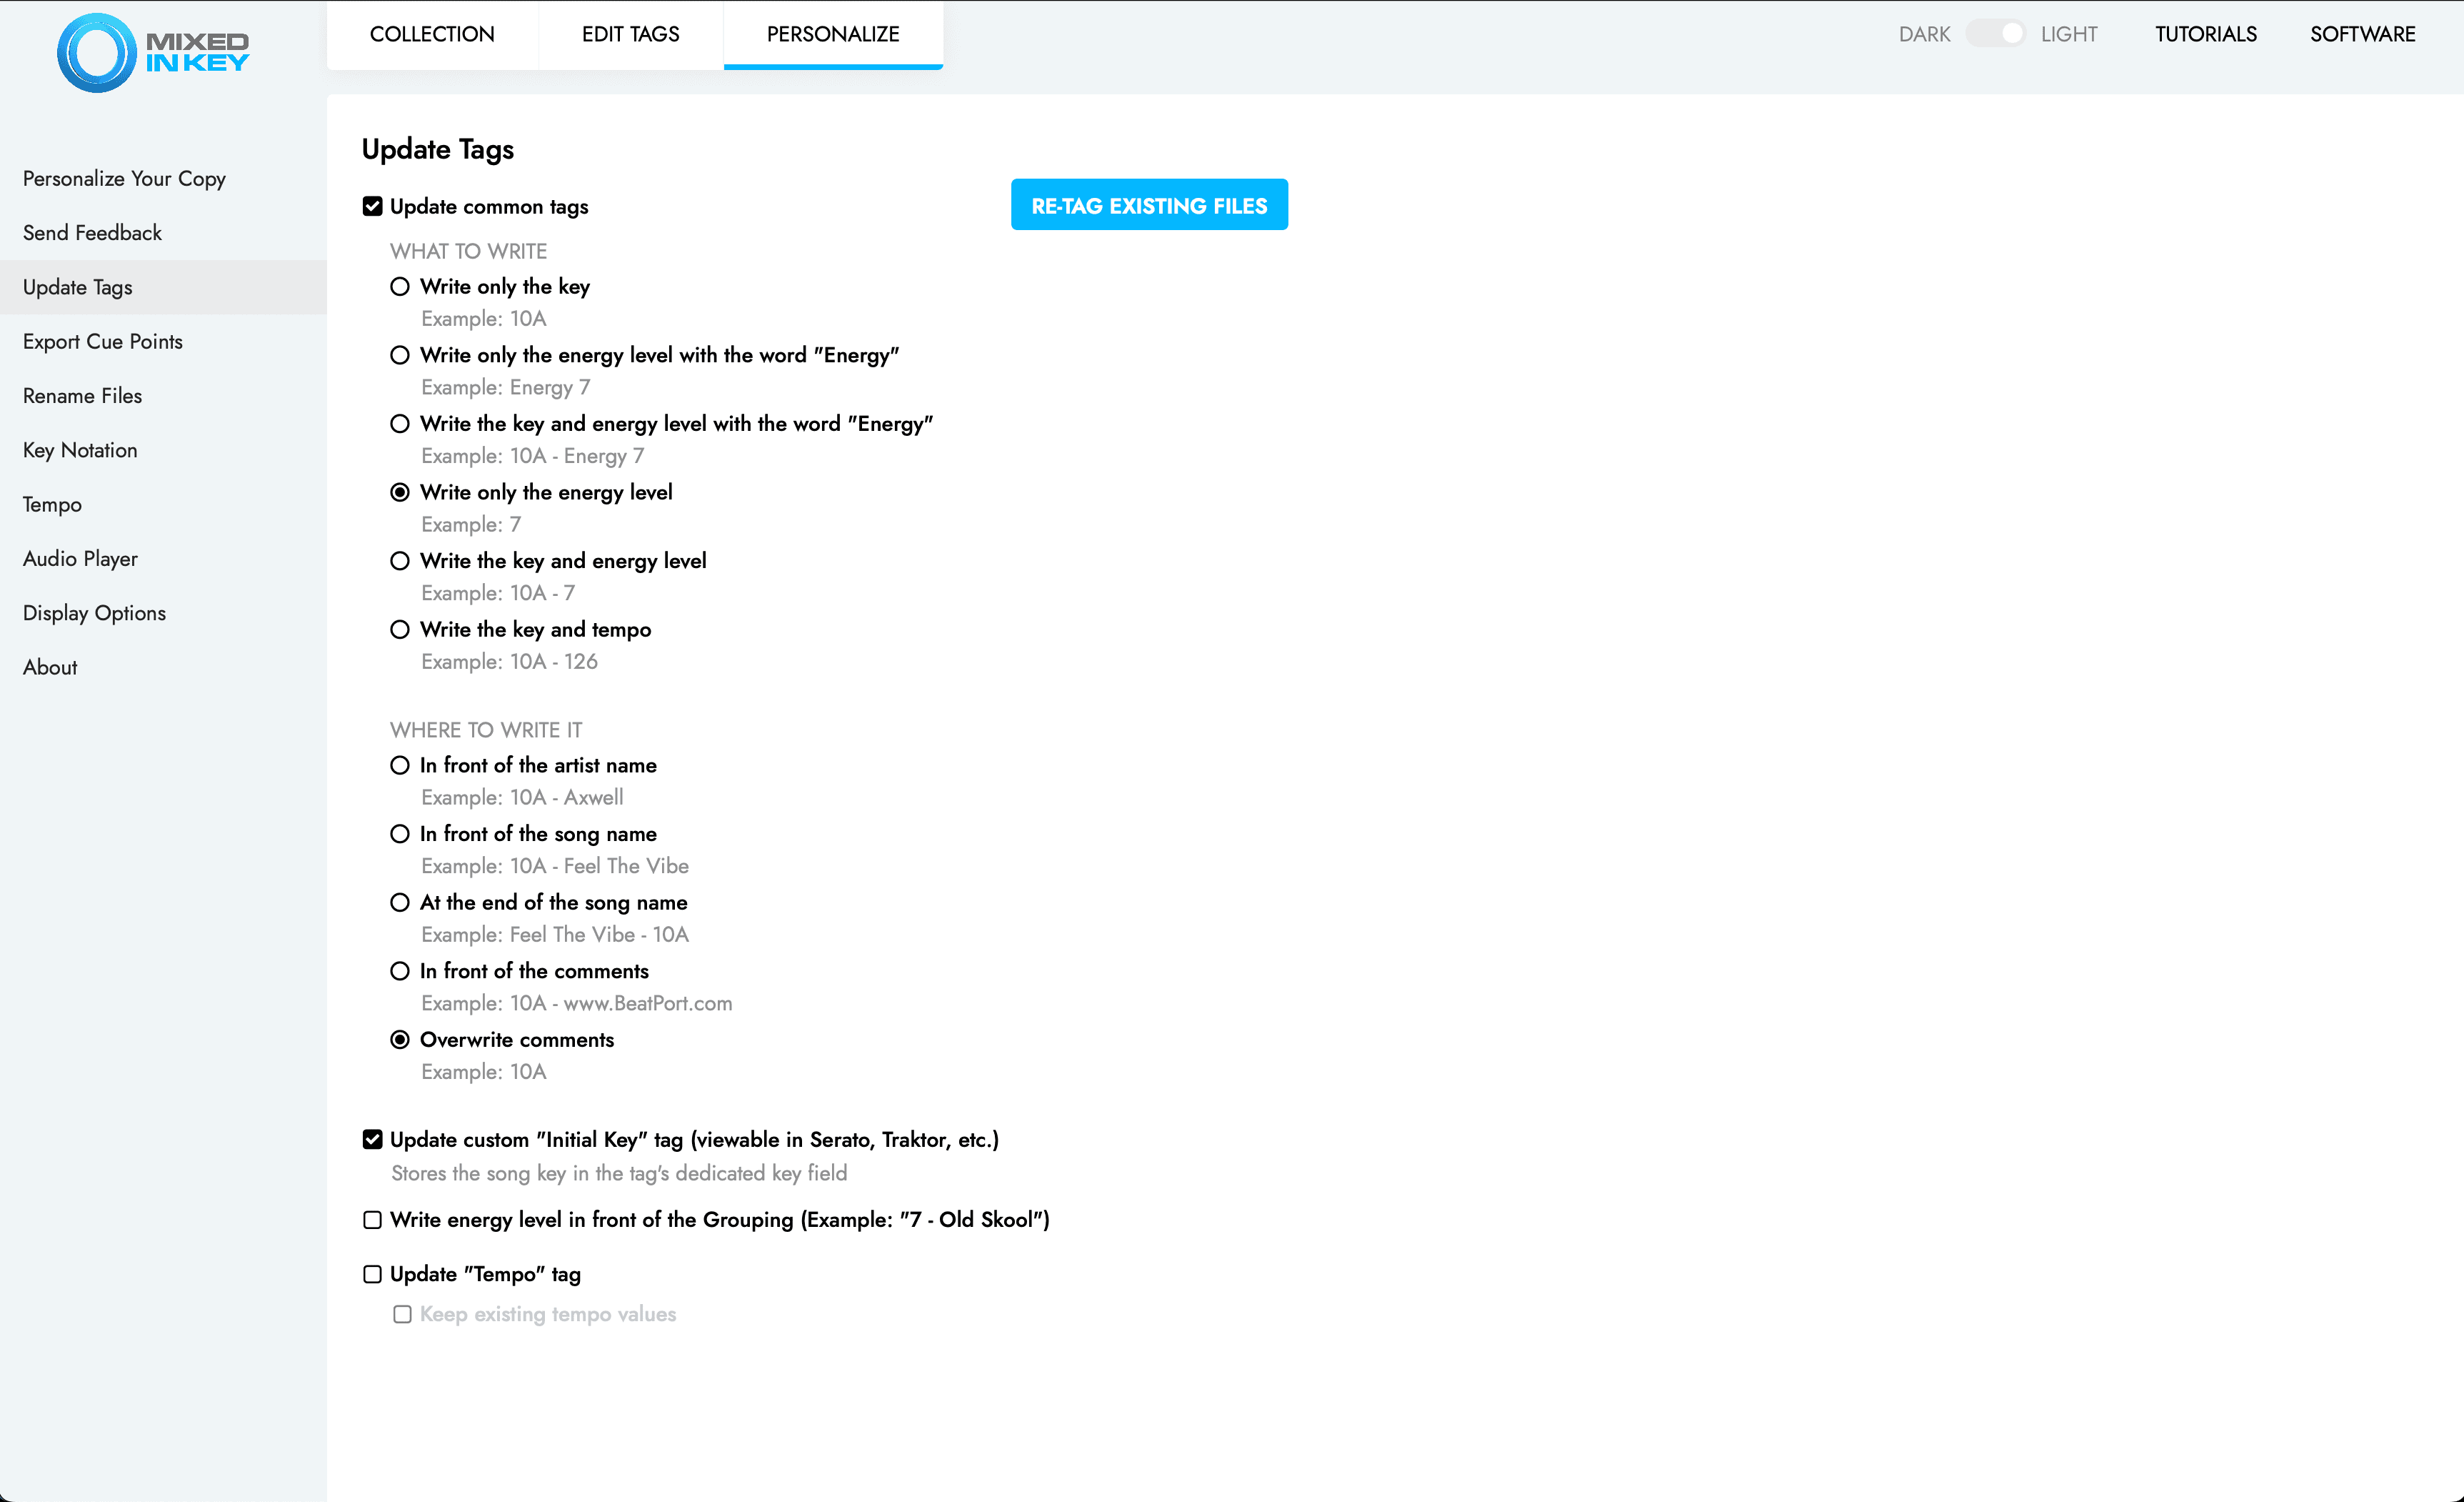The image size is (2464, 1502).
Task: Open Key Notation settings
Action: (x=163, y=450)
